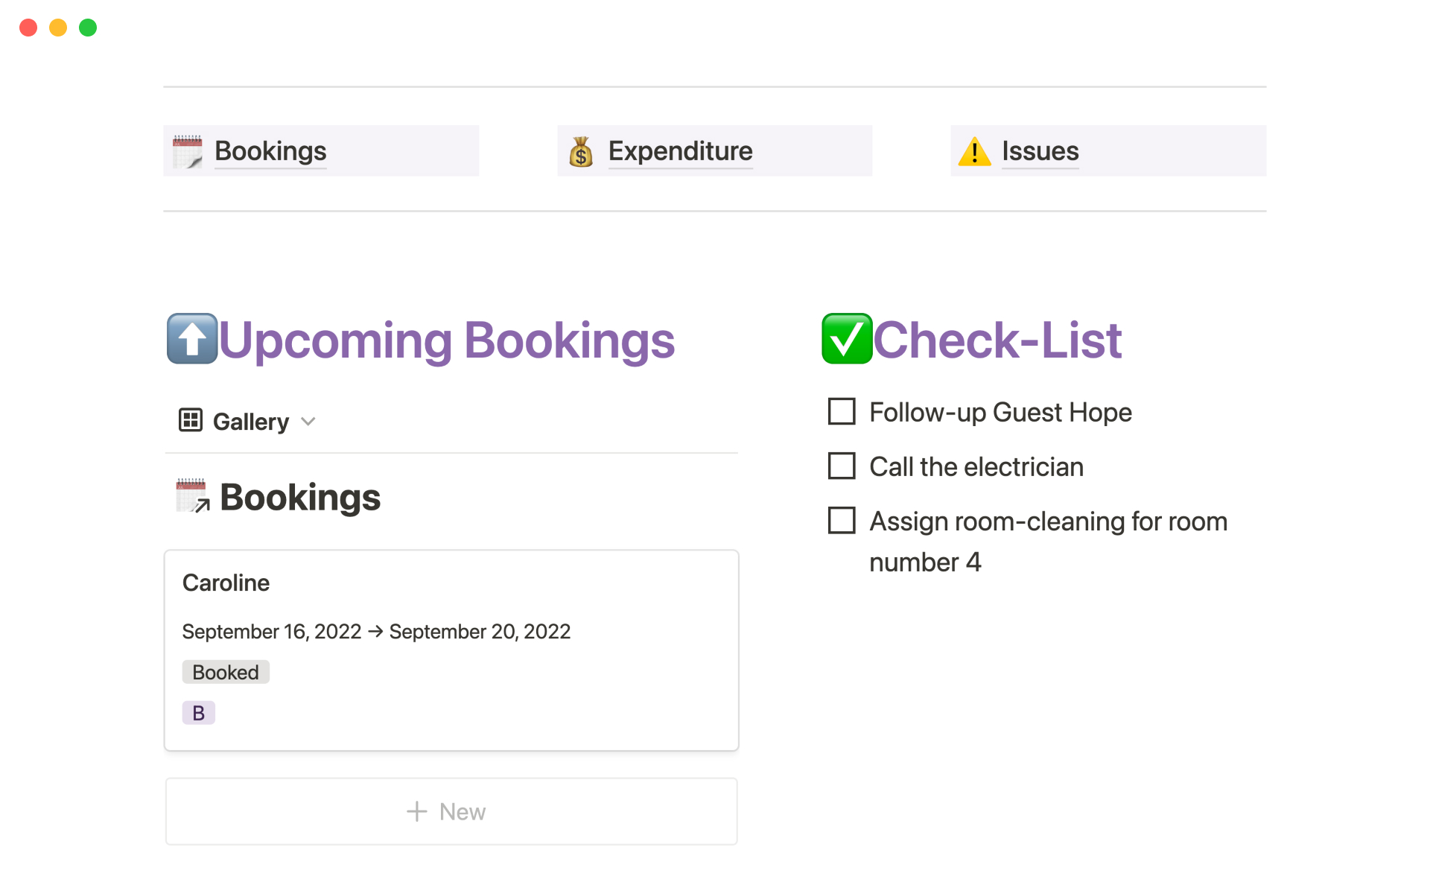
Task: Check the Follow-up Guest Hope box
Action: pyautogui.click(x=842, y=411)
